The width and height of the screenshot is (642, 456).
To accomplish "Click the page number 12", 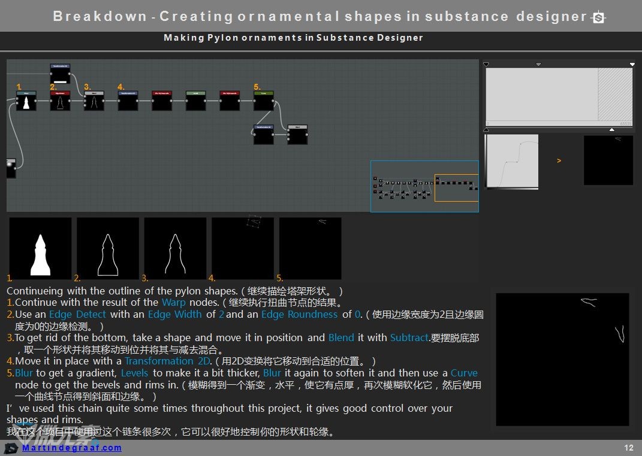I will click(629, 448).
